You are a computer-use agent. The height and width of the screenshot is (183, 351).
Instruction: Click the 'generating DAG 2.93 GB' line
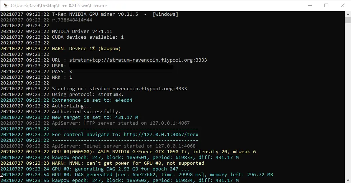coord(95,169)
